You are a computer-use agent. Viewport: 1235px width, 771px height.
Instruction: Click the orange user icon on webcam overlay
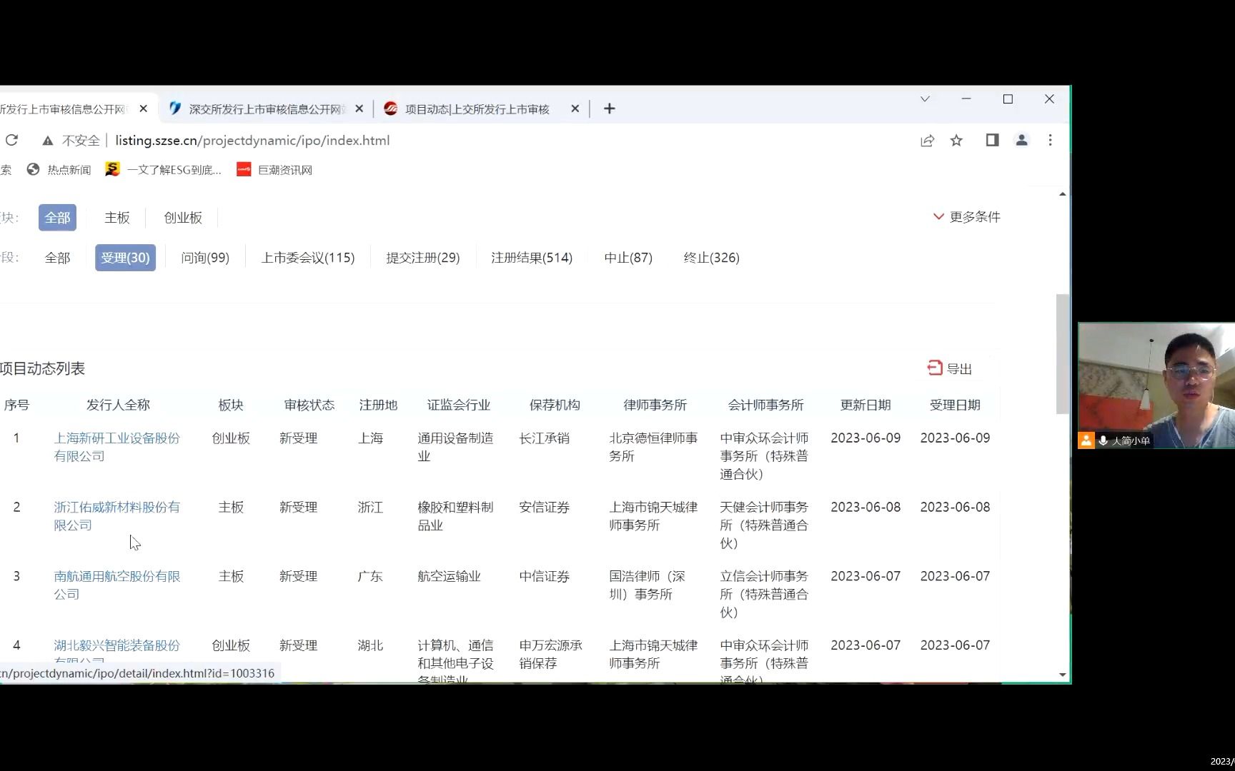(x=1086, y=440)
